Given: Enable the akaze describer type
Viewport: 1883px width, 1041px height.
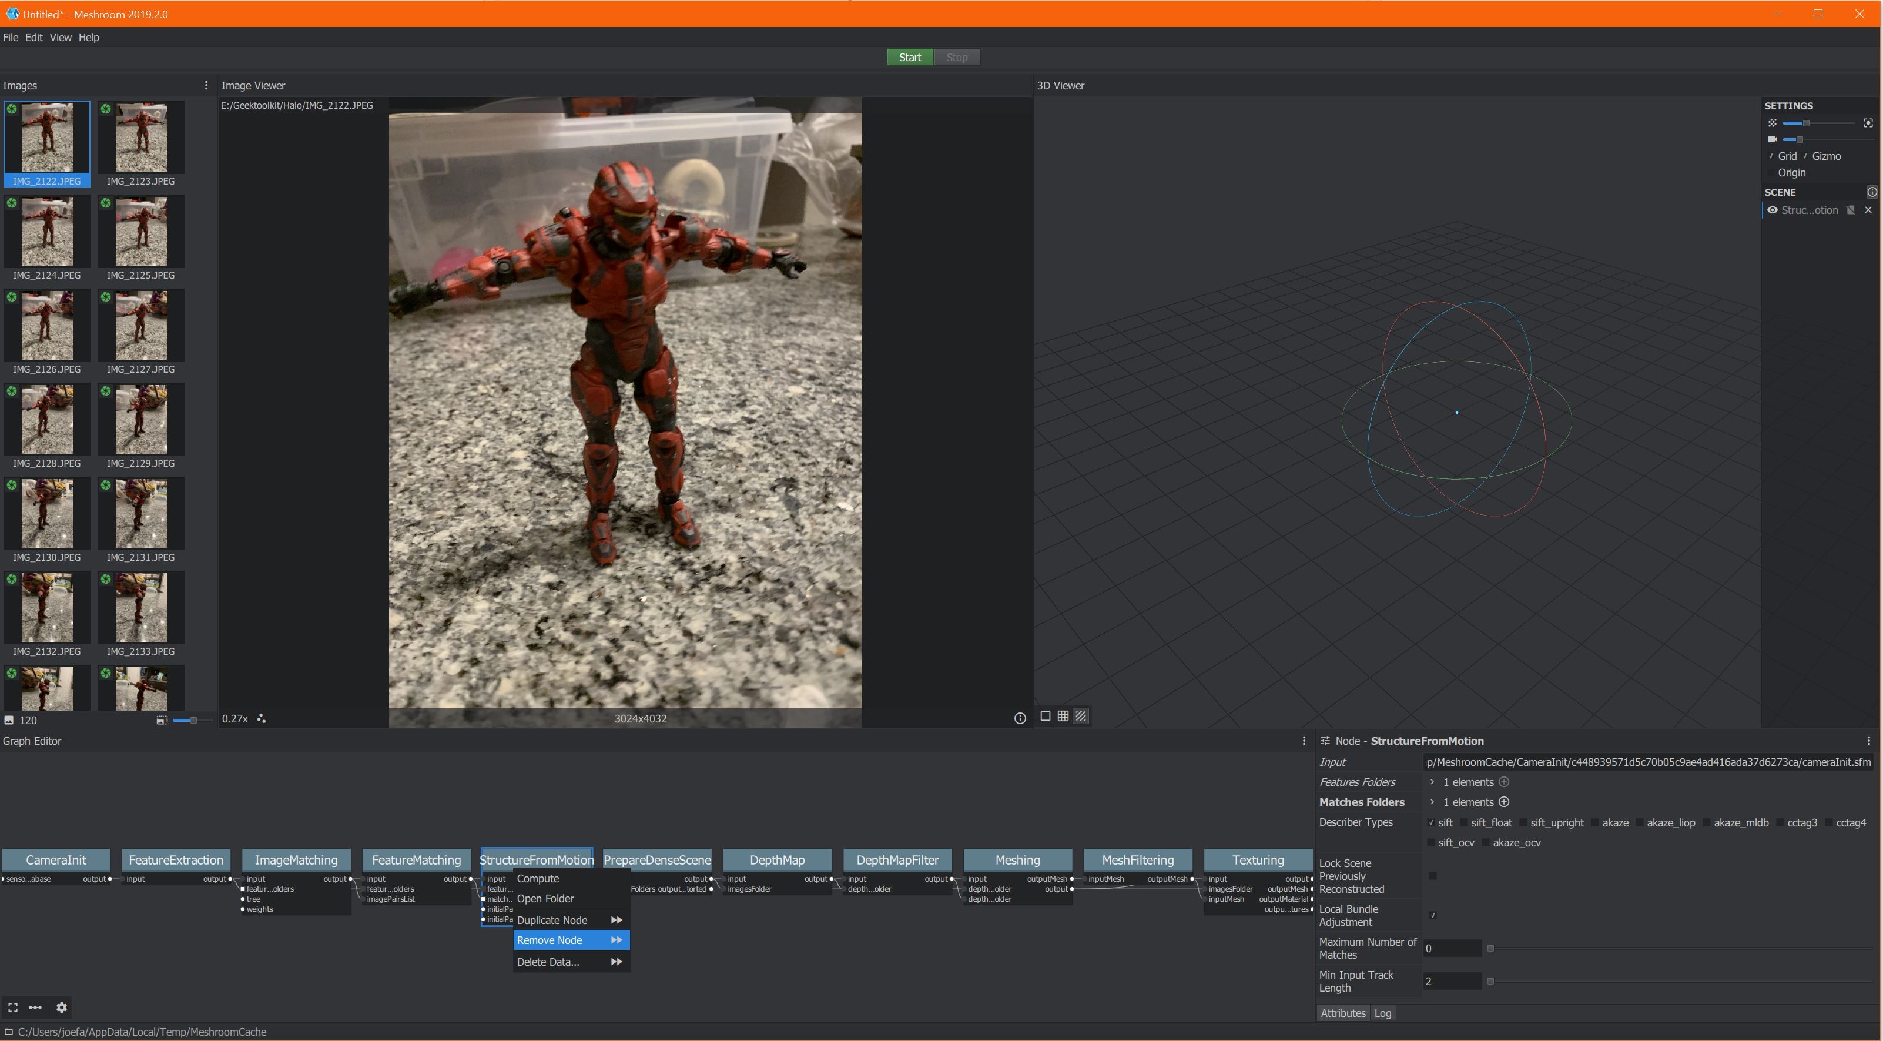Looking at the screenshot, I should pos(1595,823).
